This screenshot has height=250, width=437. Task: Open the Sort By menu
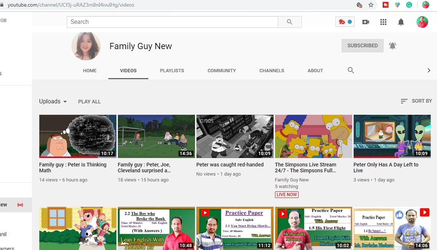pyautogui.click(x=416, y=101)
